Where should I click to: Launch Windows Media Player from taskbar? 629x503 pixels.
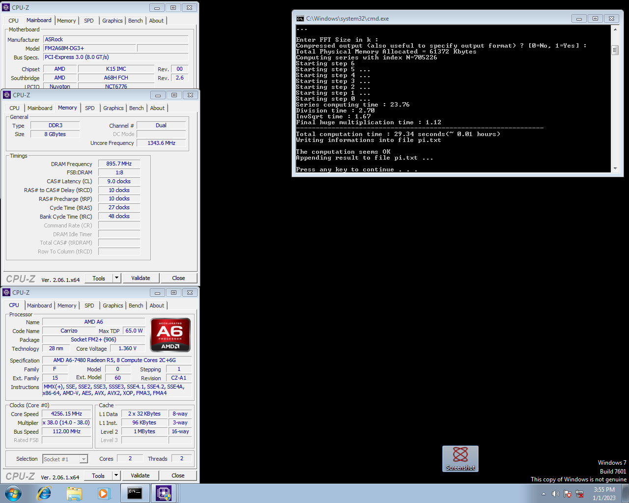point(104,493)
